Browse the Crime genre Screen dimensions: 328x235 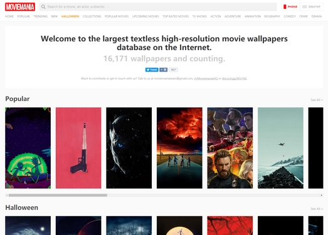tap(304, 16)
